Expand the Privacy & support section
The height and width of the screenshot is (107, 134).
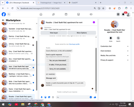(x=114, y=60)
